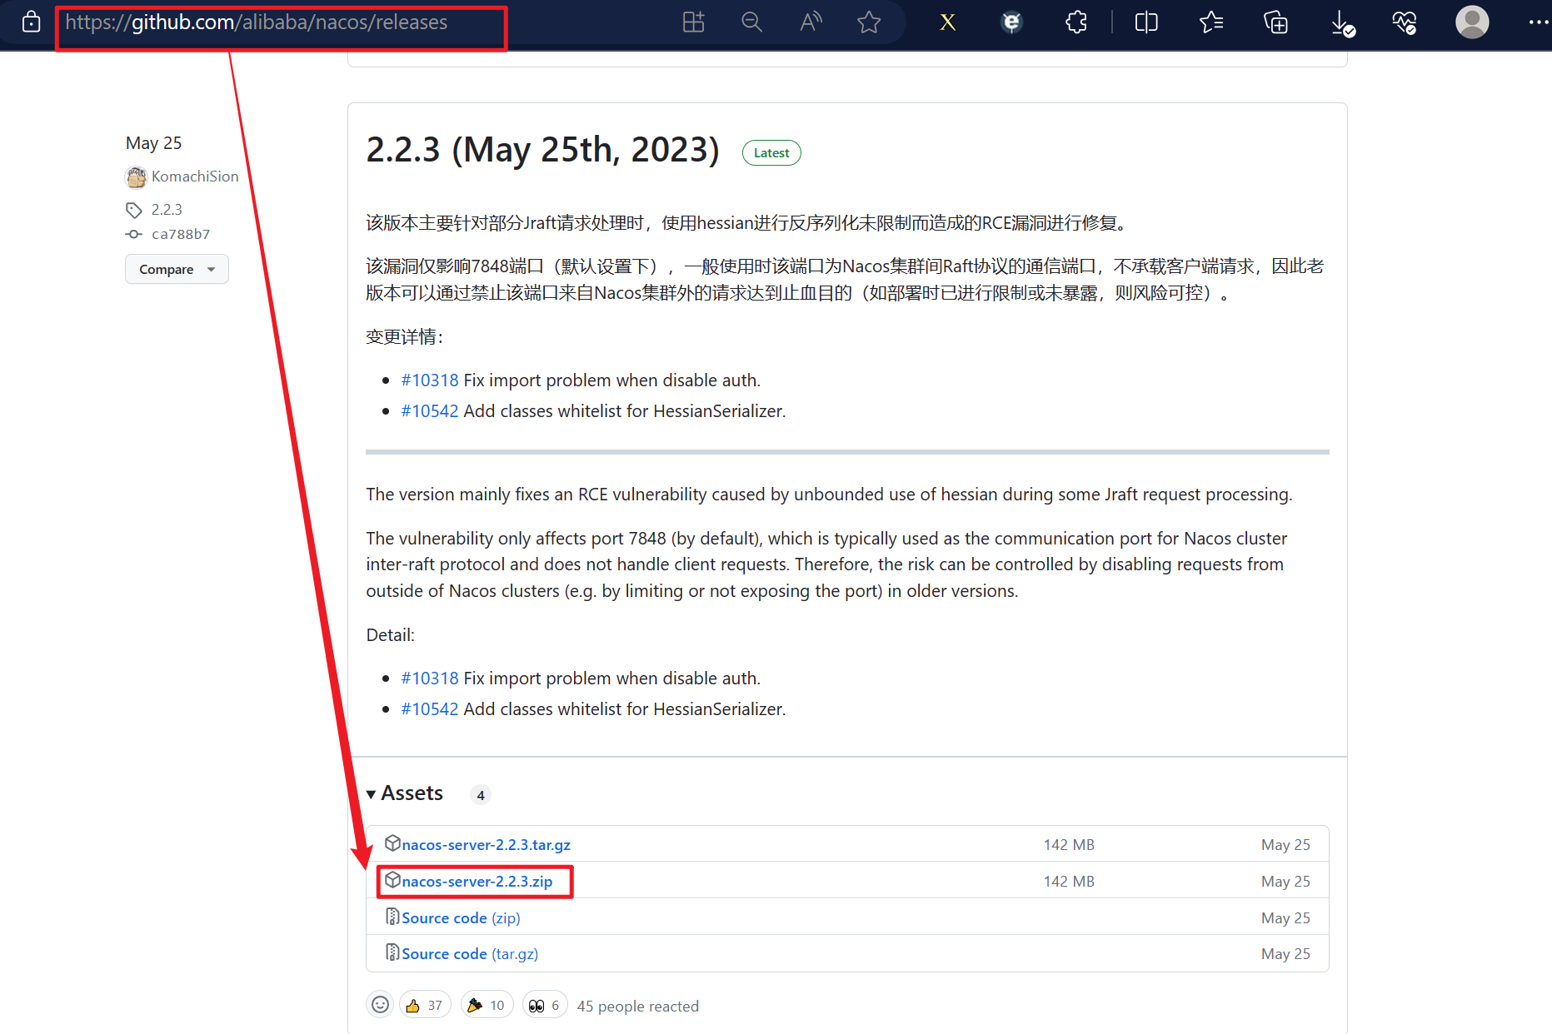Click the KomachiSion avatar image
This screenshot has width=1552, height=1034.
[x=136, y=176]
